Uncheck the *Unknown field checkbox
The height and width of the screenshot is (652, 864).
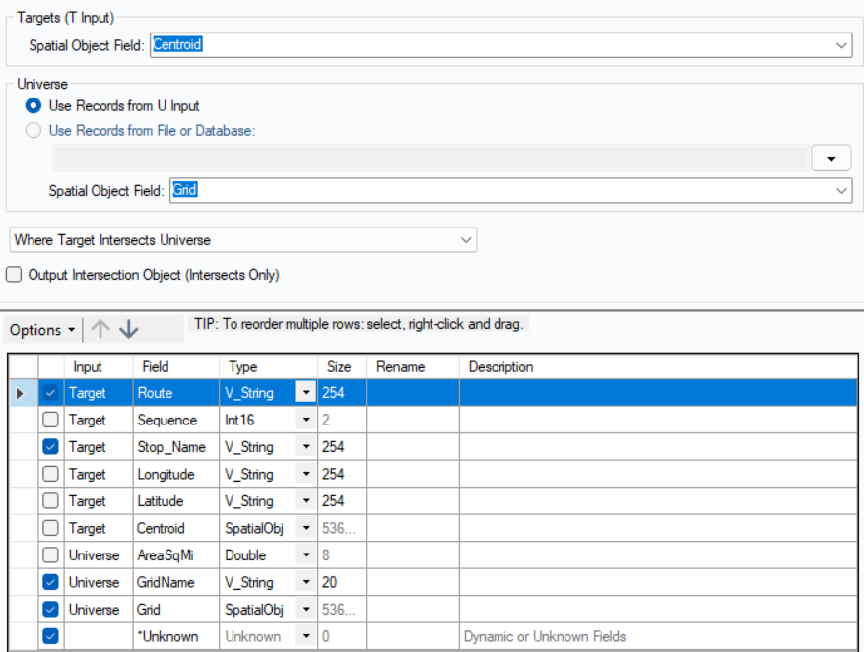tap(50, 636)
